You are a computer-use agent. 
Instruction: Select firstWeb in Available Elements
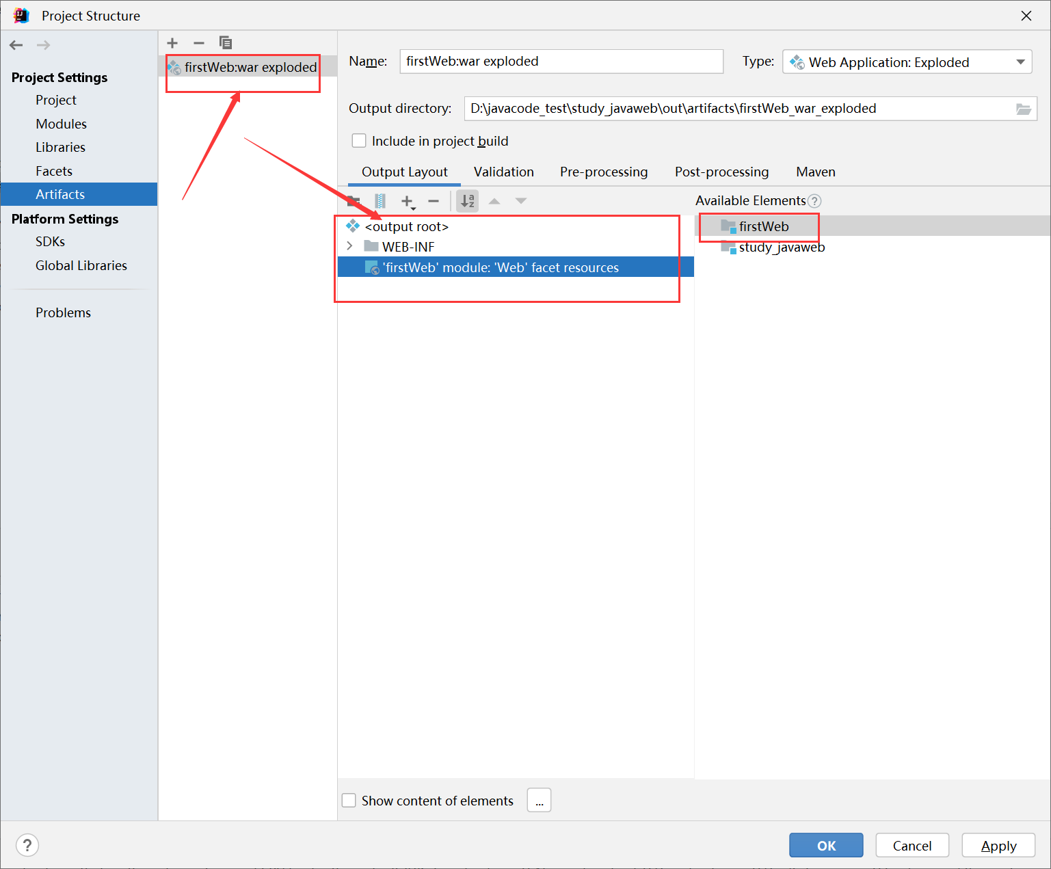[x=873, y=226]
